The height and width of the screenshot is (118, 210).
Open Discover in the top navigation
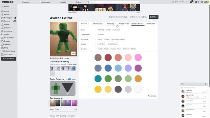[x=26, y=2]
